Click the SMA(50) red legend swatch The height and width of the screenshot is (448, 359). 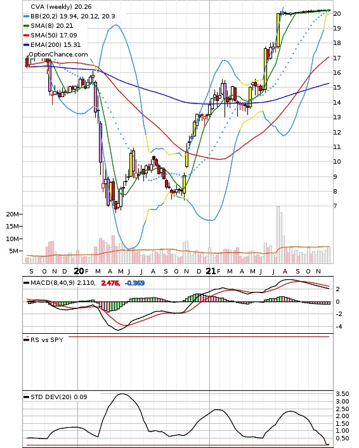26,35
